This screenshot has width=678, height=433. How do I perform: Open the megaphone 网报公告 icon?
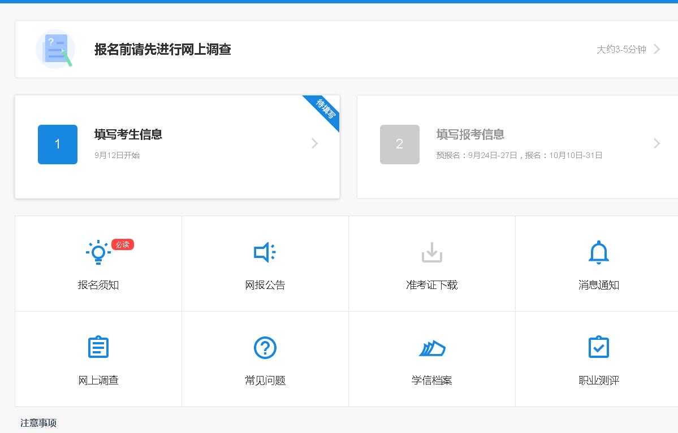click(265, 252)
